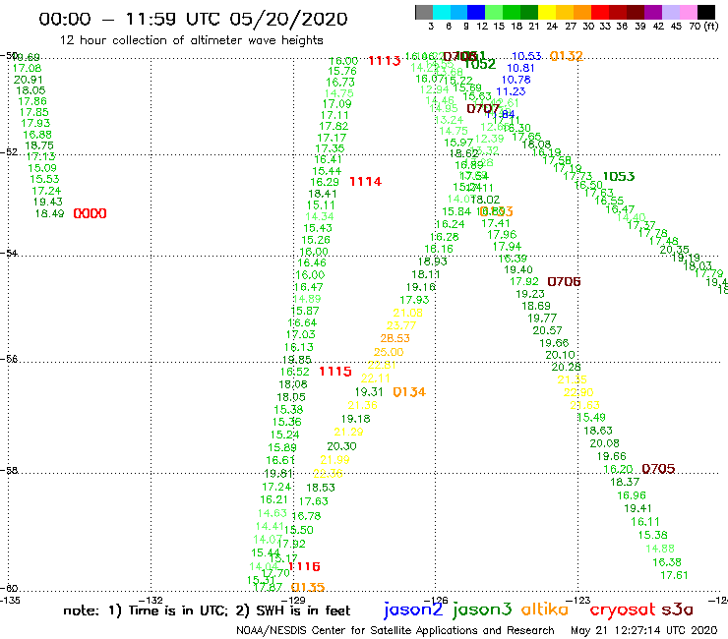Click the '12 hour collection of altimeter wave heights' subtitle

191,40
